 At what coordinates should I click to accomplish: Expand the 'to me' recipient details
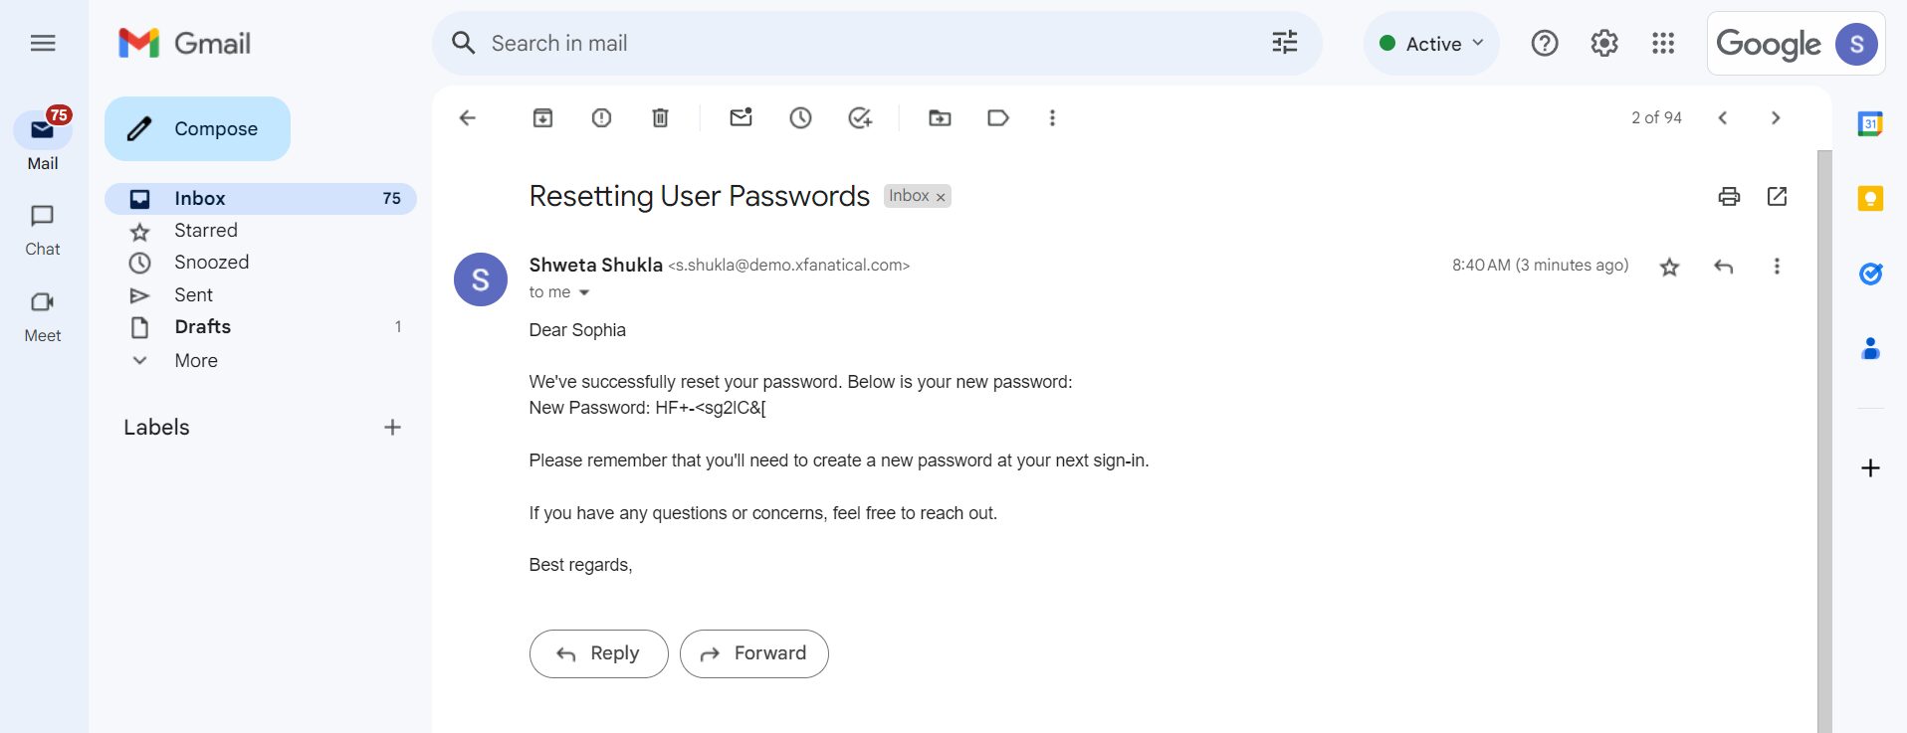tap(585, 292)
